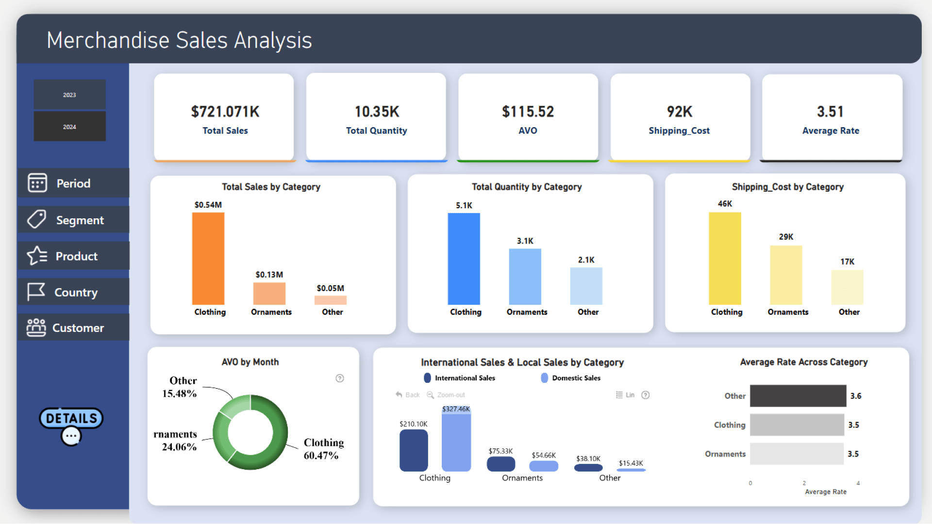The height and width of the screenshot is (524, 932).
Task: Click the Product star-list icon
Action: point(37,256)
